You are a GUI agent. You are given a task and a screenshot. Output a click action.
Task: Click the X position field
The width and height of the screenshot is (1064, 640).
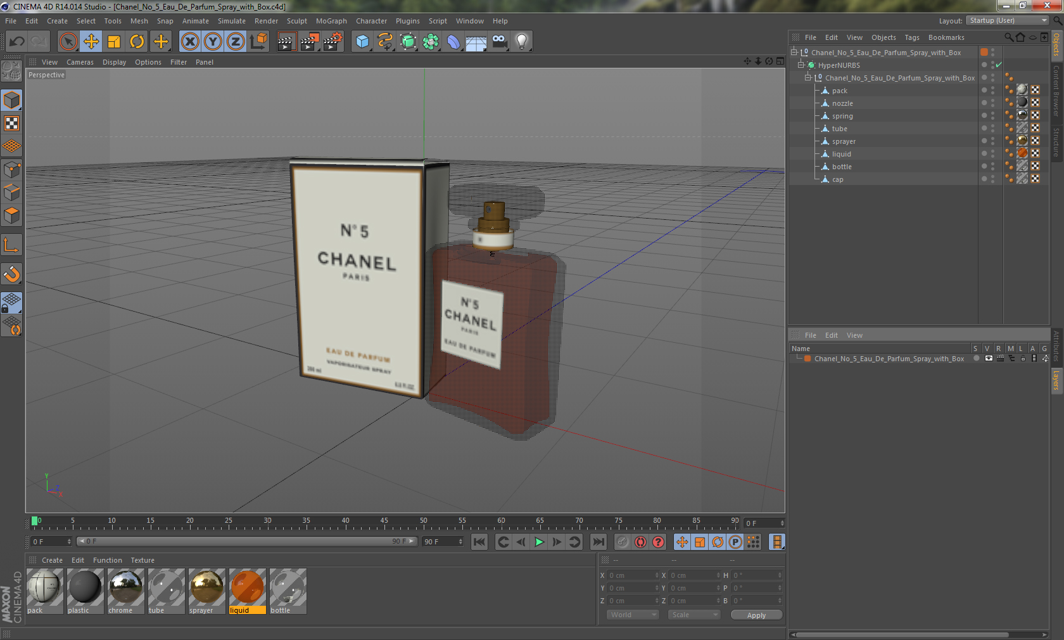(x=633, y=575)
